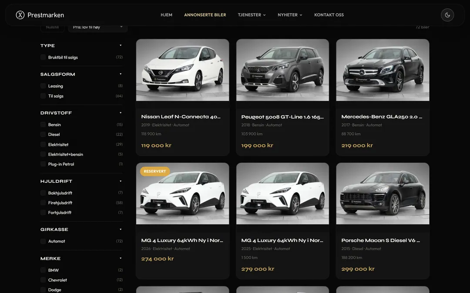The height and width of the screenshot is (293, 470).
Task: Expand the Nyheter menu
Action: coord(290,15)
